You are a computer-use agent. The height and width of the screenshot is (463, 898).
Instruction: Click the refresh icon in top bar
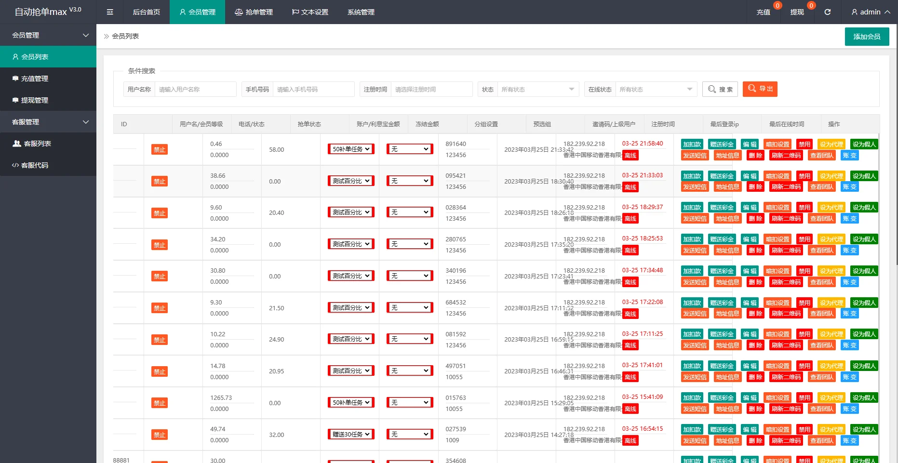(828, 12)
